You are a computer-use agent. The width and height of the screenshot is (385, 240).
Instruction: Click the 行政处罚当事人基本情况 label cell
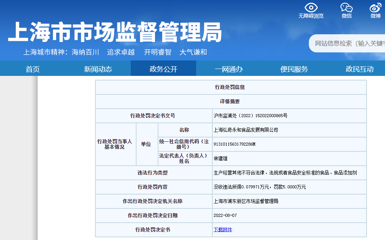(x=116, y=144)
